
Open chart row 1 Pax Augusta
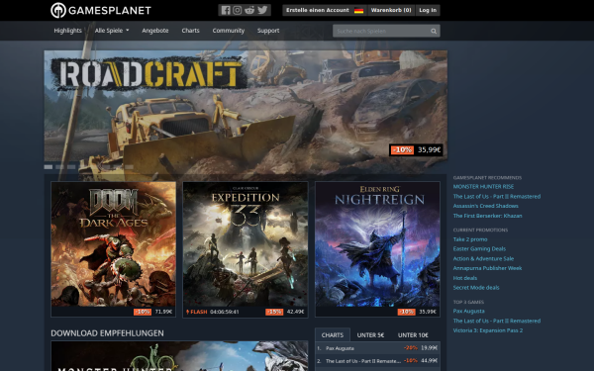(377, 348)
